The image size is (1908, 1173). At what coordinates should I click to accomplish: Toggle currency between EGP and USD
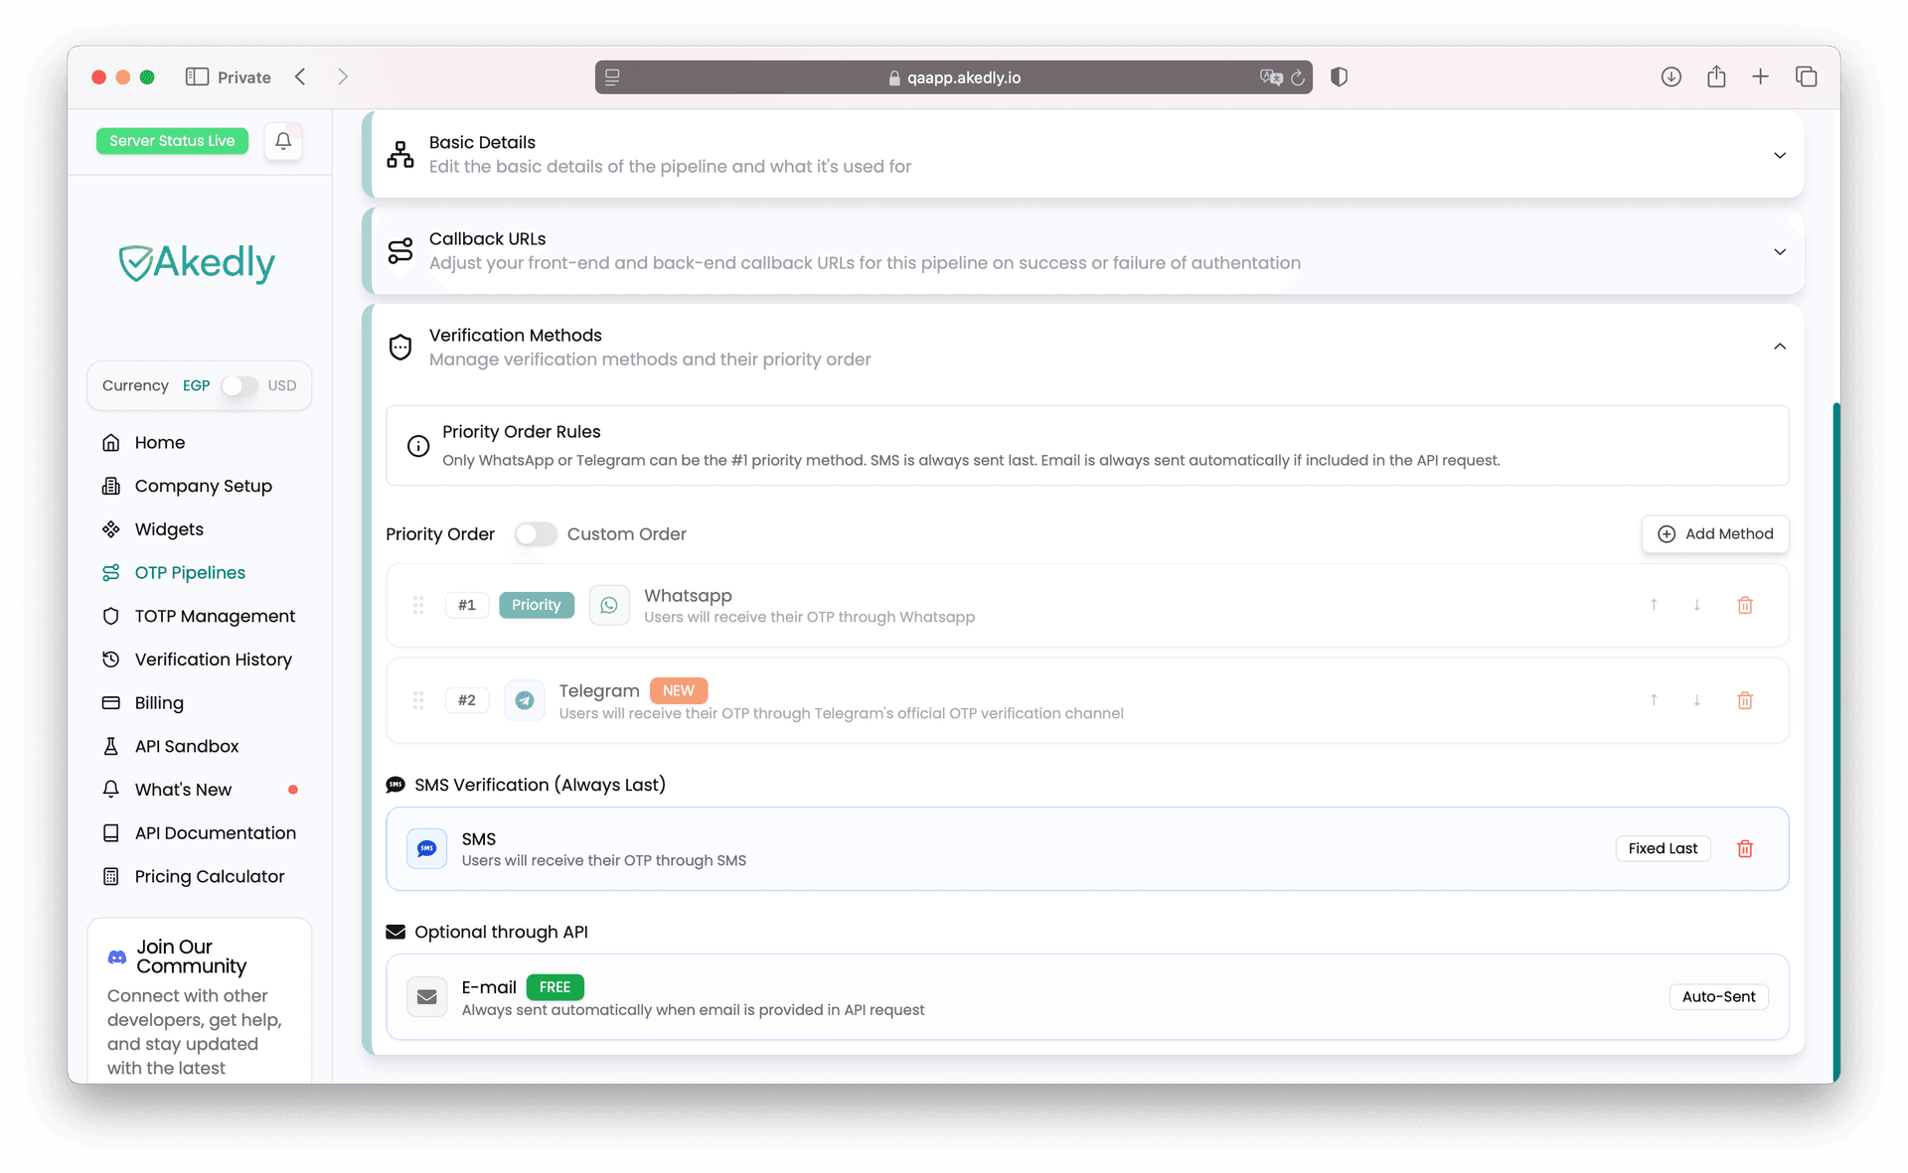point(239,385)
